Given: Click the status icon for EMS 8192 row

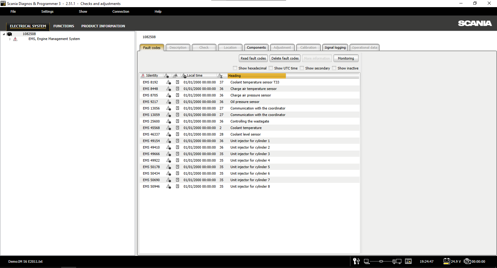Looking at the screenshot, I should [168, 82].
